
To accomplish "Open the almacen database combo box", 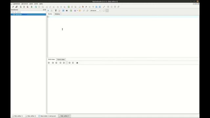I will (95, 10).
